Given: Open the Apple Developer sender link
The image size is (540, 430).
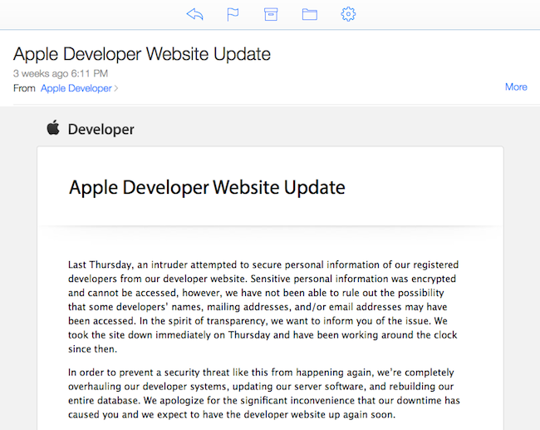Looking at the screenshot, I should [76, 88].
